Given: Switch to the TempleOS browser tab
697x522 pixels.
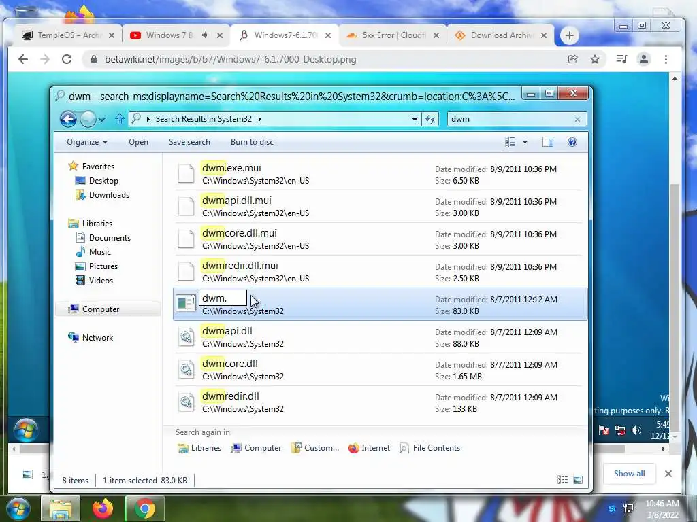Looking at the screenshot, I should click(x=67, y=35).
